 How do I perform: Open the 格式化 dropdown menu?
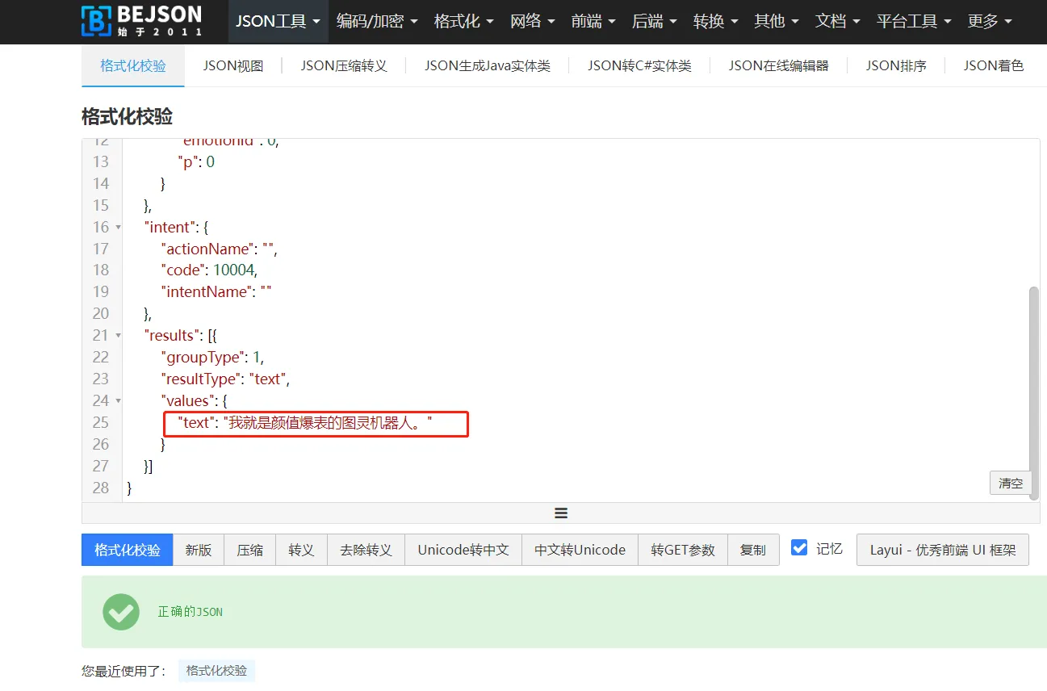[463, 22]
